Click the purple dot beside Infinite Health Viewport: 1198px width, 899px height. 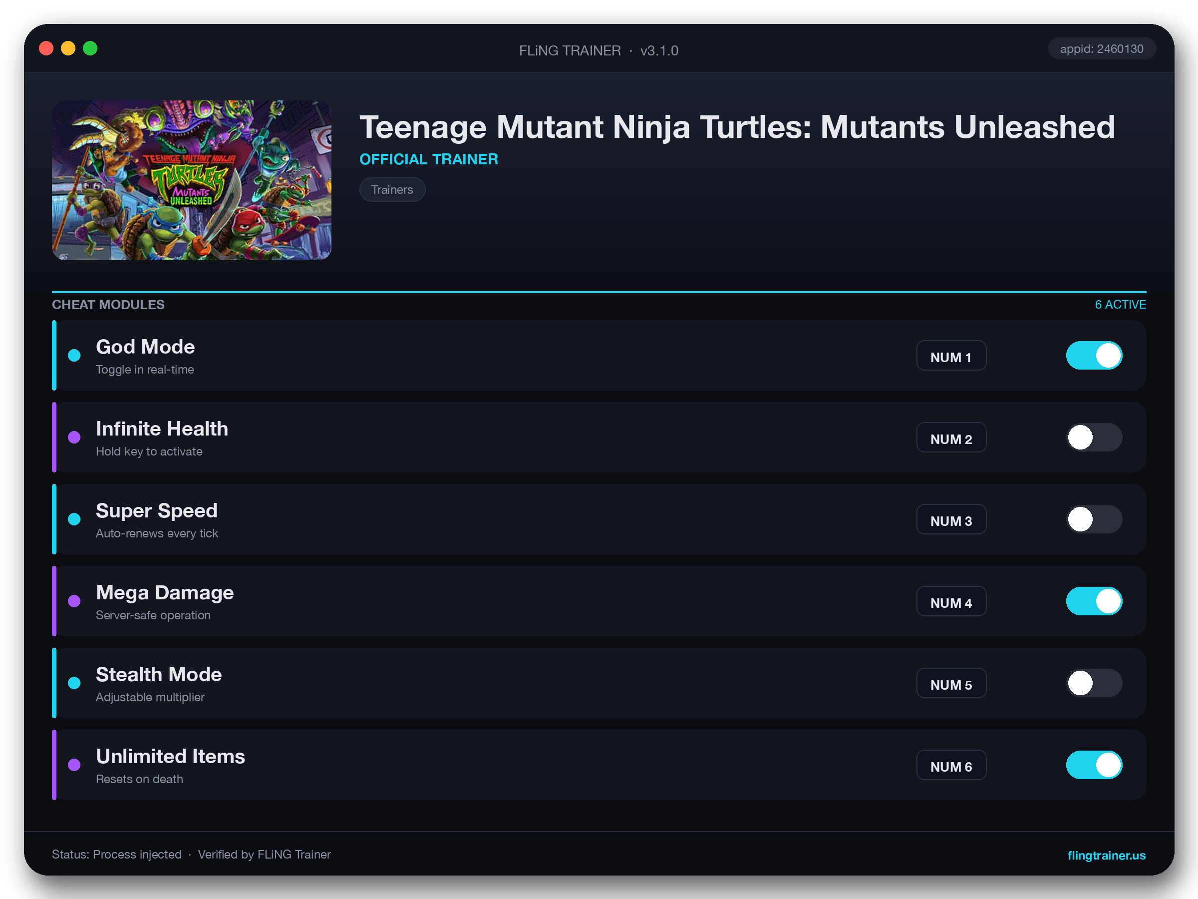tap(74, 438)
